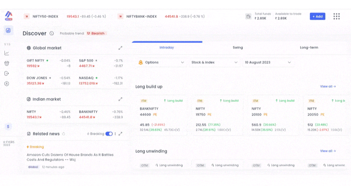The width and height of the screenshot is (351, 186).
Task: Expand the Related news panel
Action: (120, 134)
